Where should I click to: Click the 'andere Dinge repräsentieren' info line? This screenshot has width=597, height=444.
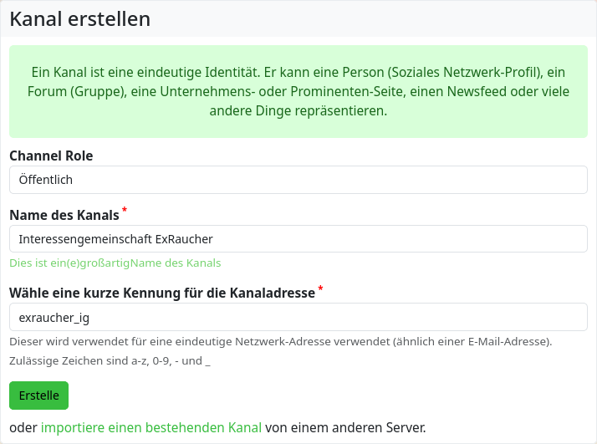pos(298,111)
